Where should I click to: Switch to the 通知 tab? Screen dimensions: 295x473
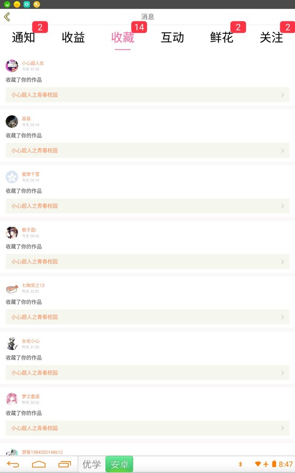24,37
